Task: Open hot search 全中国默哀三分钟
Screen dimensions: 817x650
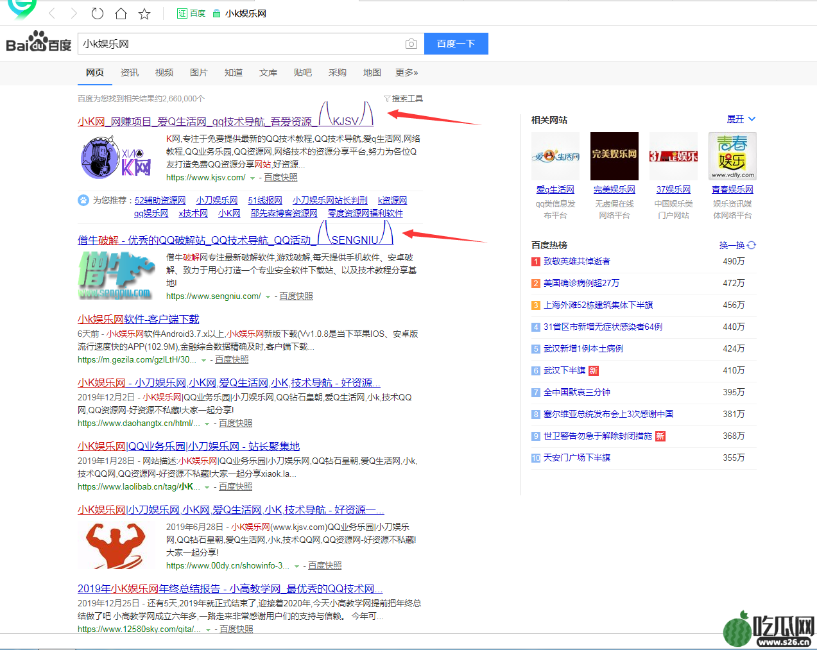Action: [577, 392]
